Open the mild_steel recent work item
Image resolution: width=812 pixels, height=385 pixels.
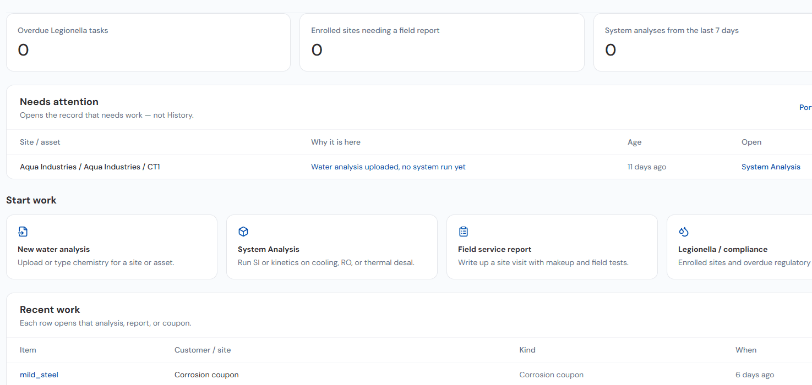[39, 375]
